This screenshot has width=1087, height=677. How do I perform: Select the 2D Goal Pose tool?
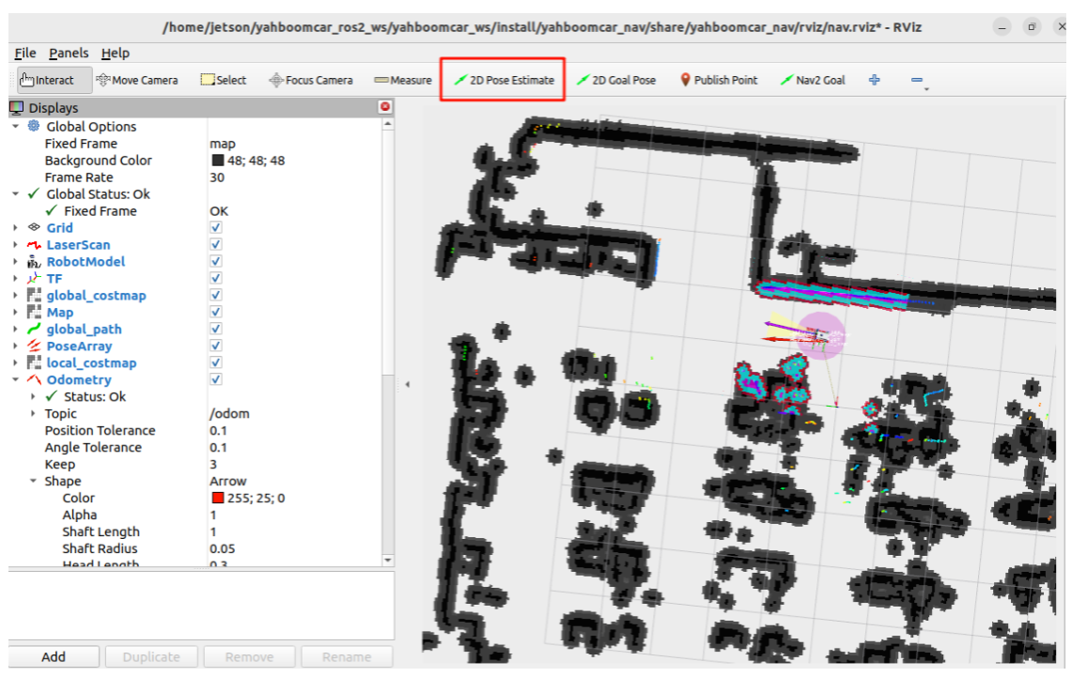(x=615, y=81)
